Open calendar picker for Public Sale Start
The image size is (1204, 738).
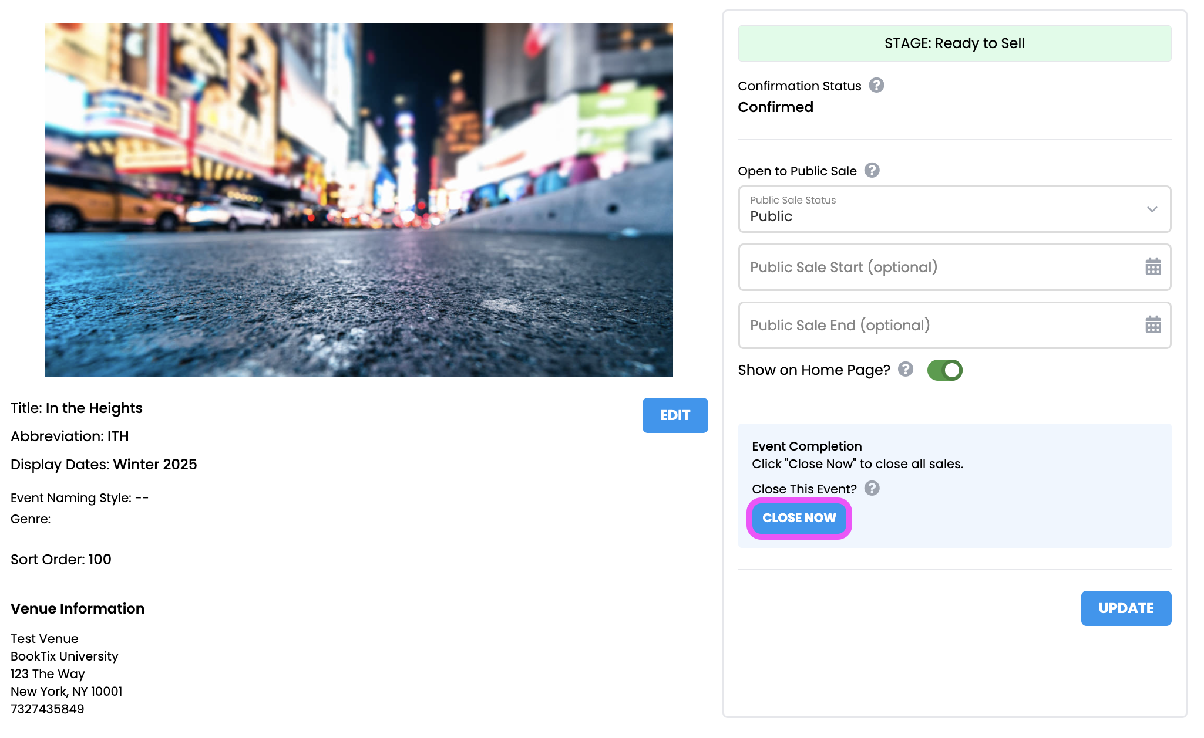pyautogui.click(x=1153, y=267)
